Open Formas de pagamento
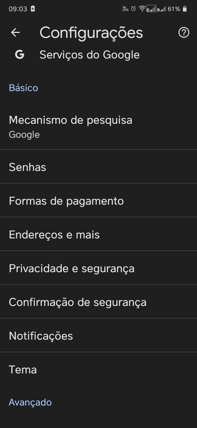197x428 pixels. pos(99,200)
